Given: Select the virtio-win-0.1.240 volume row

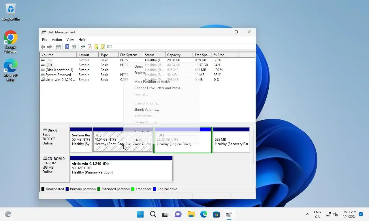Looking at the screenshot, I should [147, 80].
